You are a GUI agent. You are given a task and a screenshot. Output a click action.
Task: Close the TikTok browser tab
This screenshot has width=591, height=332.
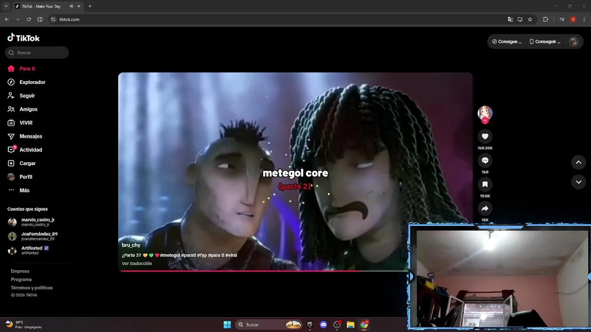click(78, 6)
